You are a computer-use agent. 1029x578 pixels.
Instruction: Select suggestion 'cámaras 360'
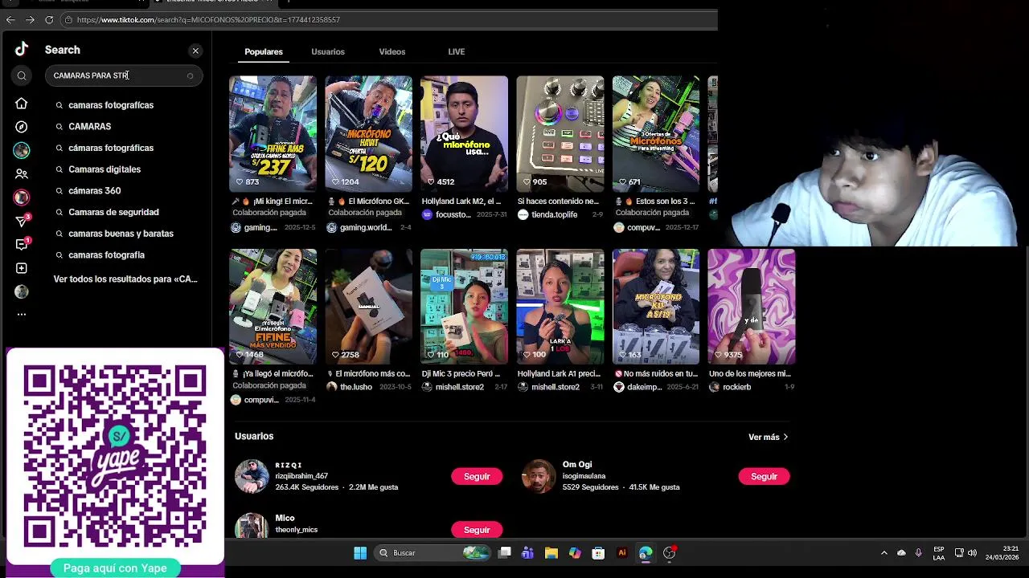(94, 191)
